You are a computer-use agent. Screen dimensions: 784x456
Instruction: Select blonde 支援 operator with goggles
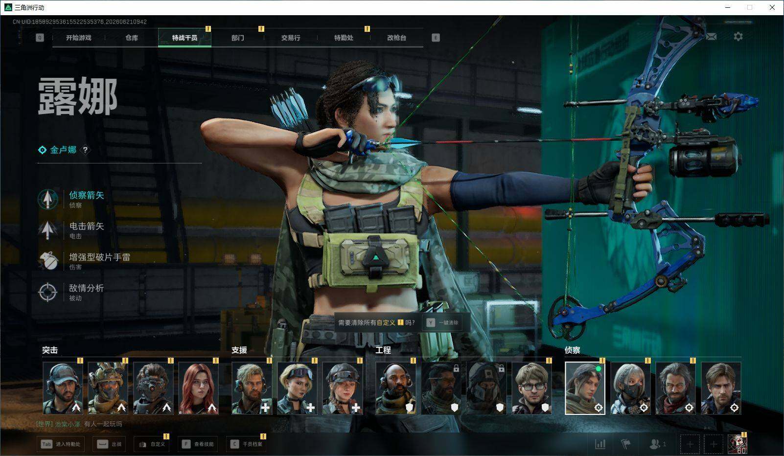(297, 388)
